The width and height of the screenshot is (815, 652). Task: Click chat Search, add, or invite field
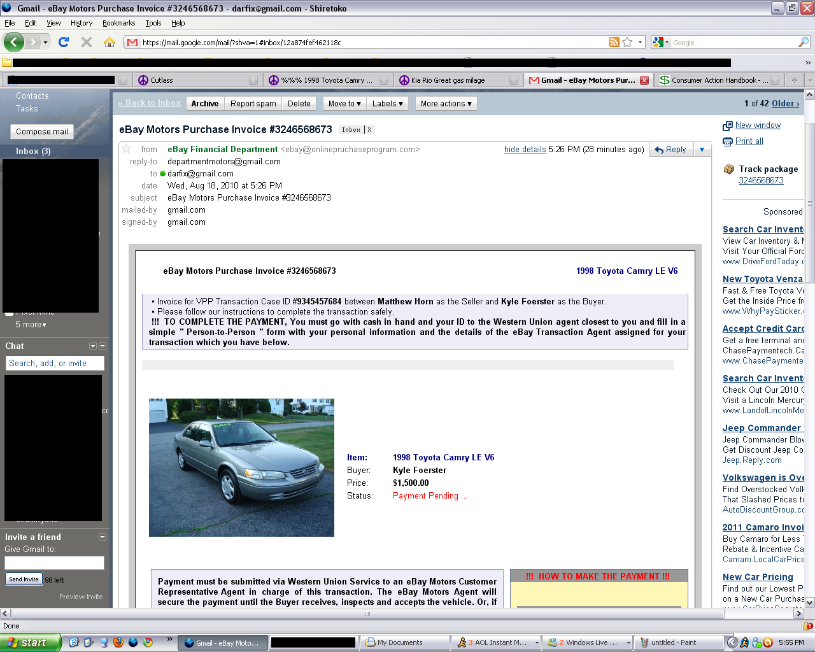point(55,364)
